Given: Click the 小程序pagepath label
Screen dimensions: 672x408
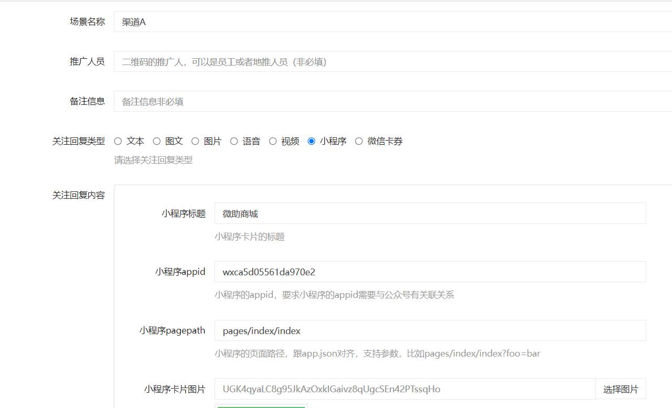Looking at the screenshot, I should tap(173, 330).
